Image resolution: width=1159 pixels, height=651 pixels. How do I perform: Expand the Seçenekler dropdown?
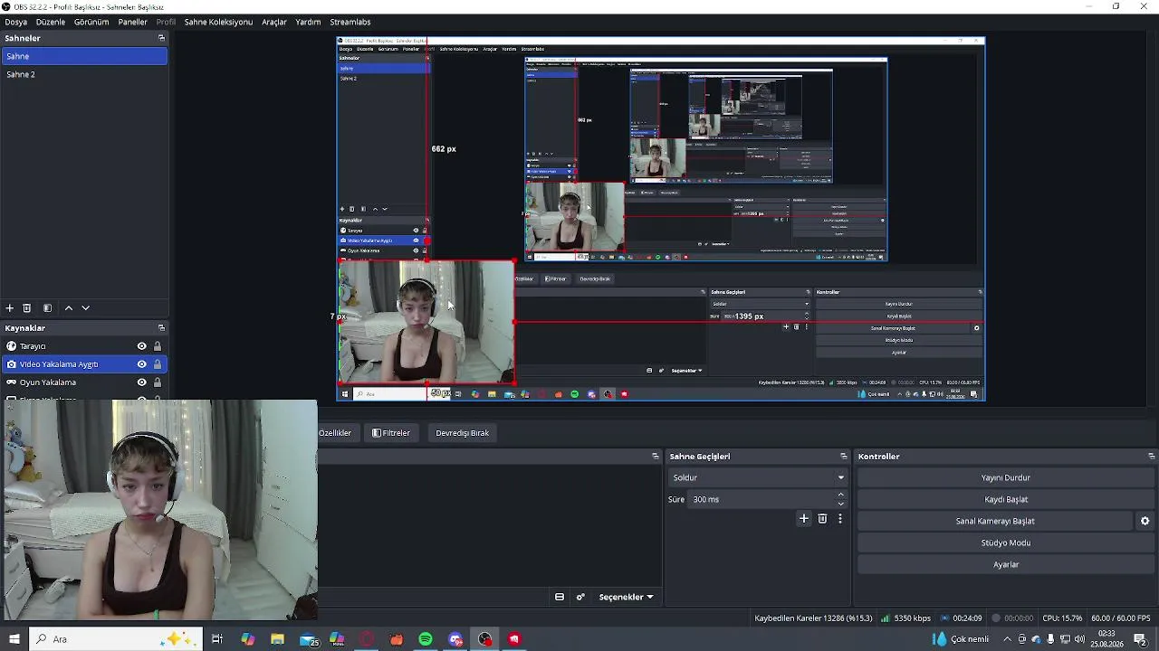pos(626,597)
